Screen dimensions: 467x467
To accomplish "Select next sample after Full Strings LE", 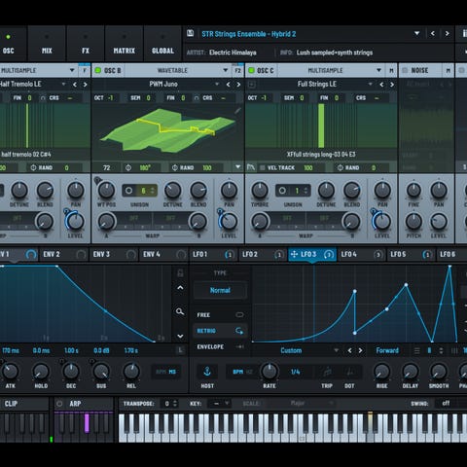I will coord(392,85).
